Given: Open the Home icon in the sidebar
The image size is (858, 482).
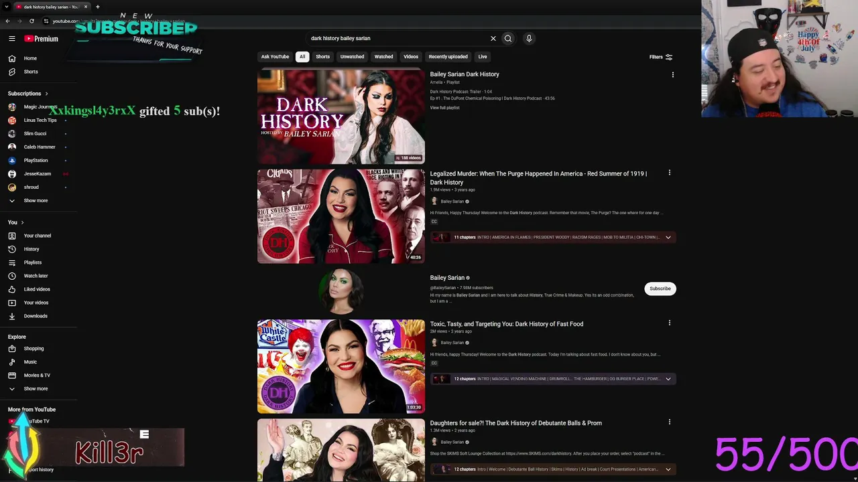Looking at the screenshot, I should click(12, 58).
